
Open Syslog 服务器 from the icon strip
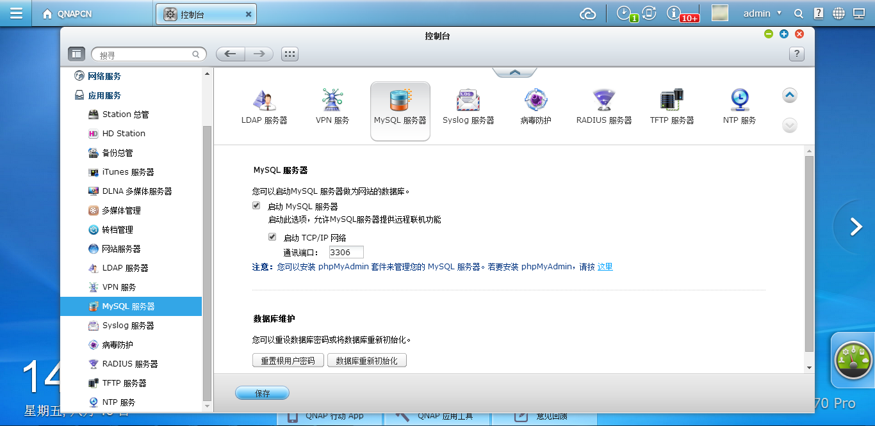pyautogui.click(x=468, y=107)
